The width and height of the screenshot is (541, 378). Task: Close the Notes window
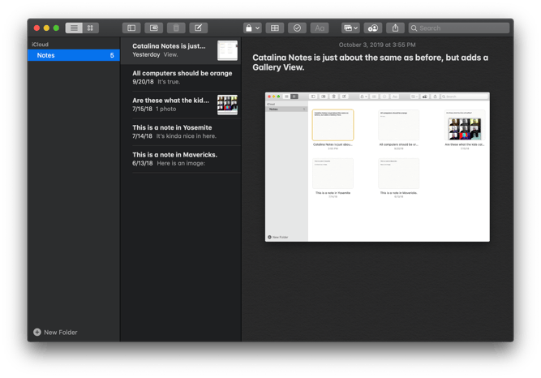pos(36,28)
